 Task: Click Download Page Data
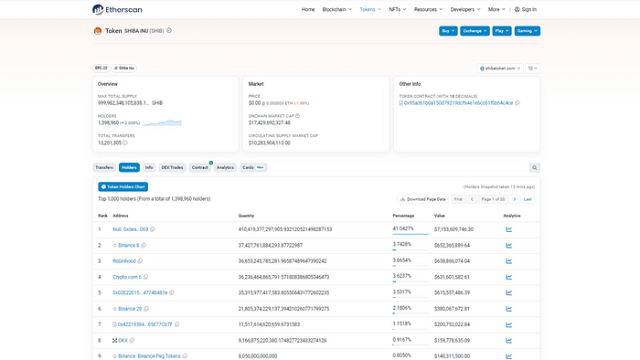(x=422, y=199)
